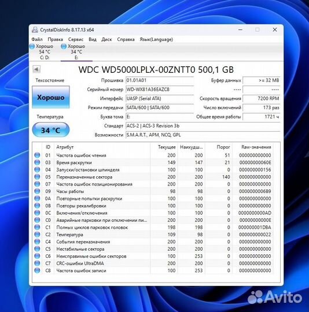Click status icon of attribute C1
The width and height of the screenshot is (309, 312).
[37, 227]
